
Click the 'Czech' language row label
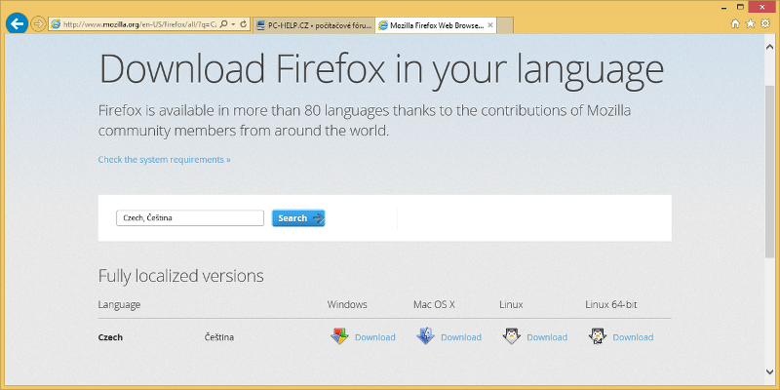click(110, 337)
